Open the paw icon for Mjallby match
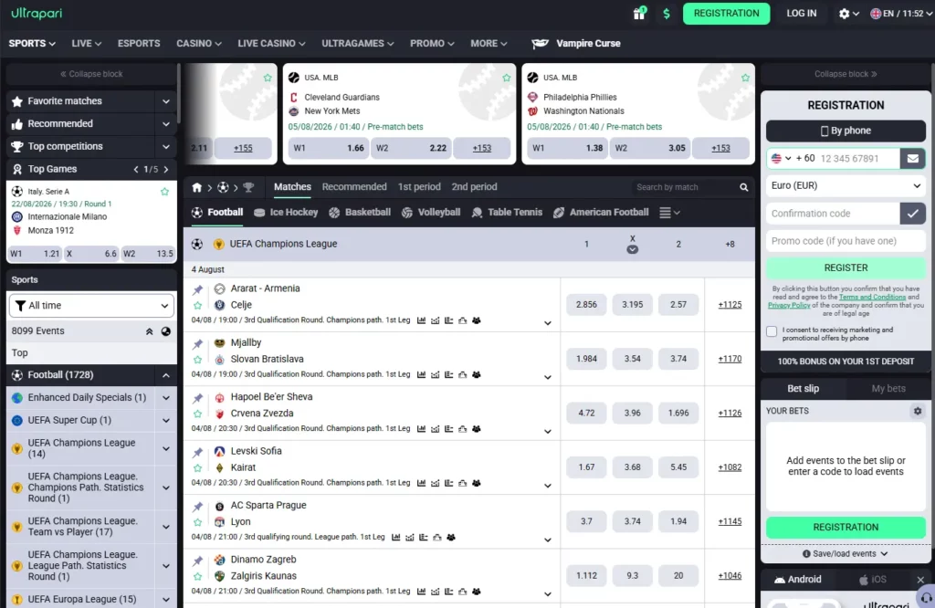The width and height of the screenshot is (935, 608). [x=477, y=375]
